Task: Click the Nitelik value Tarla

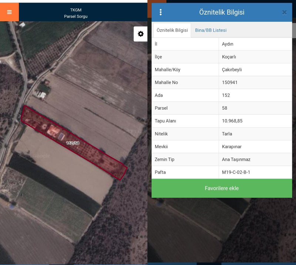Action: click(227, 134)
